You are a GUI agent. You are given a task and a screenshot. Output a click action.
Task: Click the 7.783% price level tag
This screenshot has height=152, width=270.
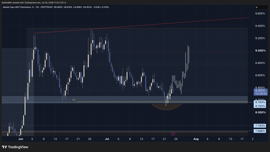coord(260,126)
